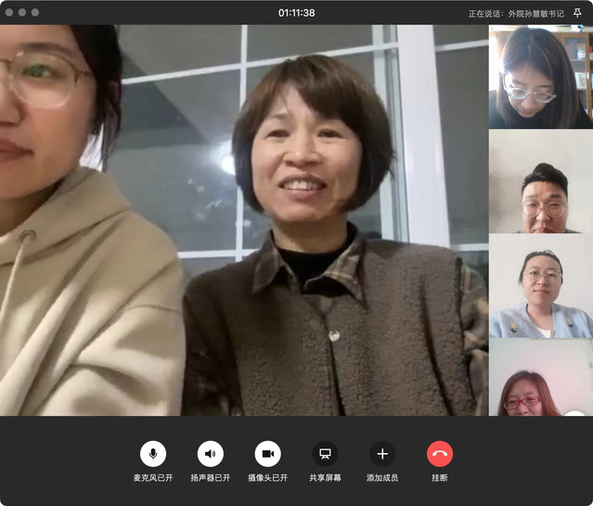Click the 挂断 text label

point(440,478)
